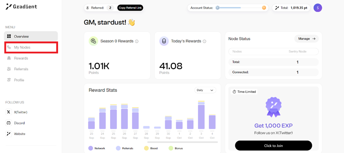Click the Website logo icon
The image size is (344, 153).
(x=8, y=134)
